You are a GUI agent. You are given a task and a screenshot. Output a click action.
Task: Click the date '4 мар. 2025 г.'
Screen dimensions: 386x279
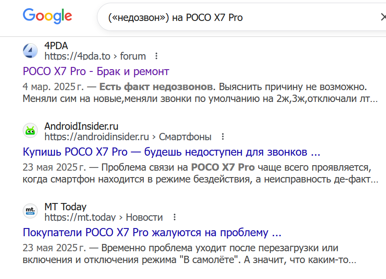click(53, 86)
